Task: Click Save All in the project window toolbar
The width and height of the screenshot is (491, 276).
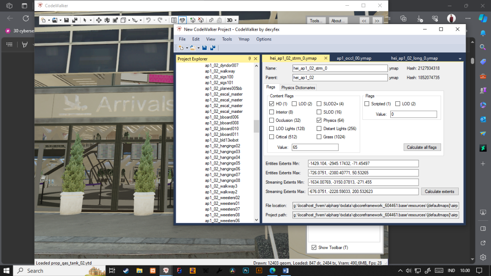Action: 212,48
